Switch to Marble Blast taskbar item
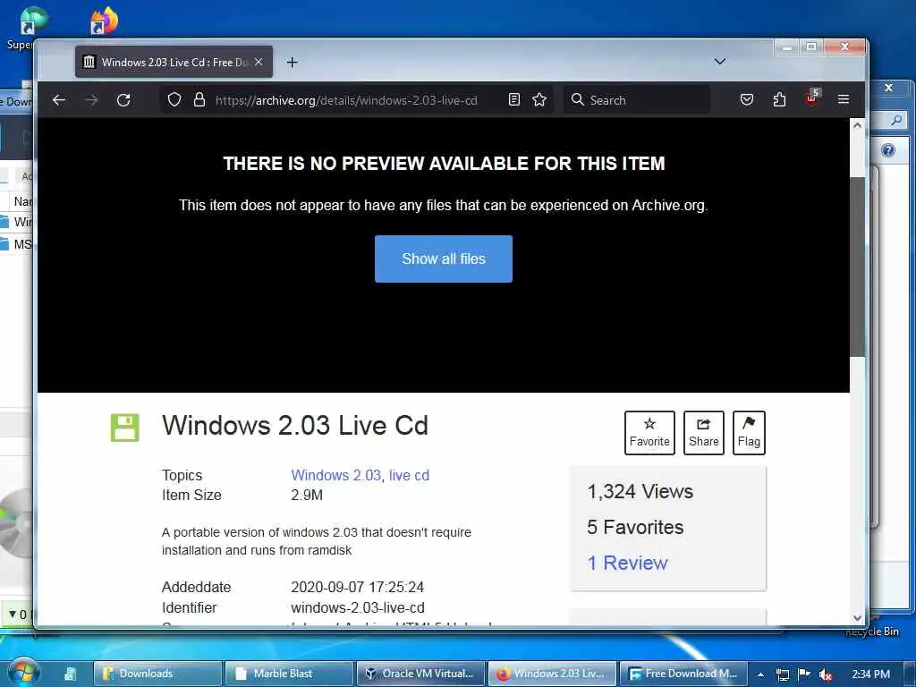Screen dimensions: 916x687 point(289,674)
